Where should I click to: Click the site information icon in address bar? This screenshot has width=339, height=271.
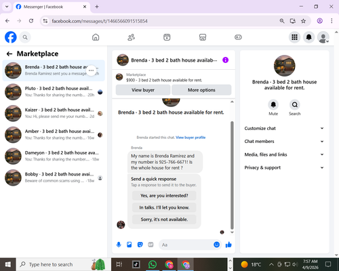tap(45, 21)
